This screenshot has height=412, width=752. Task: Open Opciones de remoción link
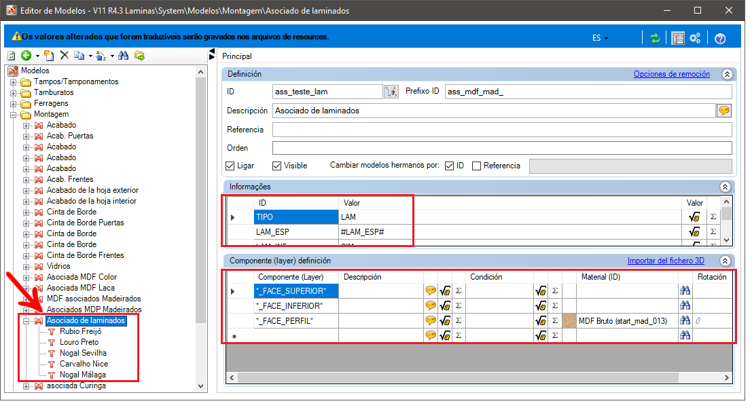coord(671,74)
